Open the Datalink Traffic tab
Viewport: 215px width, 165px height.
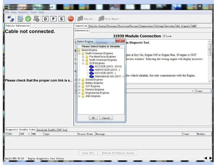click(x=47, y=130)
